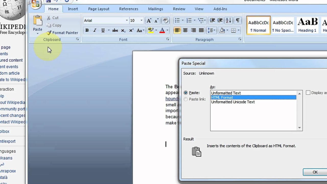
Task: Center the paragraph text
Action: coord(185,30)
